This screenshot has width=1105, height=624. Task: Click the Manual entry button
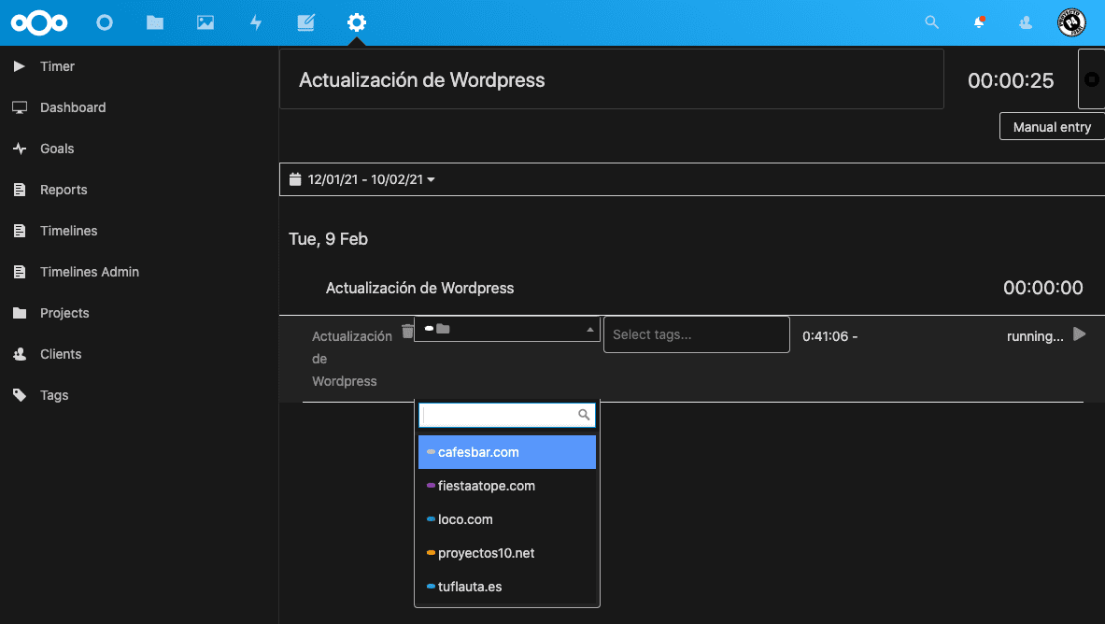[x=1052, y=127]
